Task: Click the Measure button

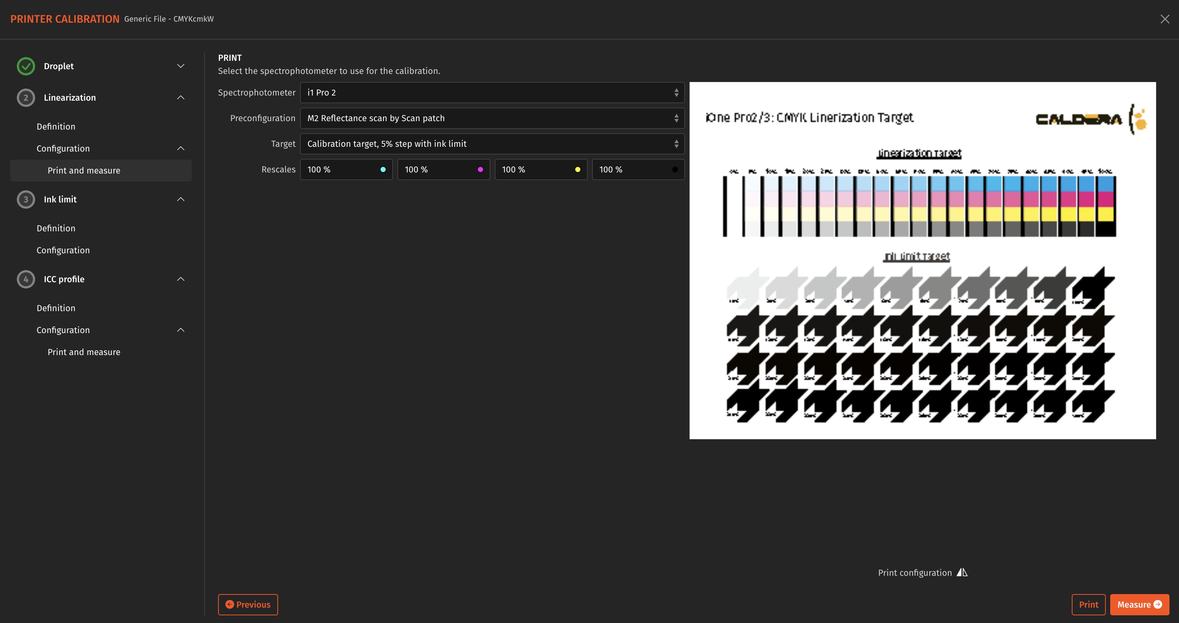Action: point(1139,604)
